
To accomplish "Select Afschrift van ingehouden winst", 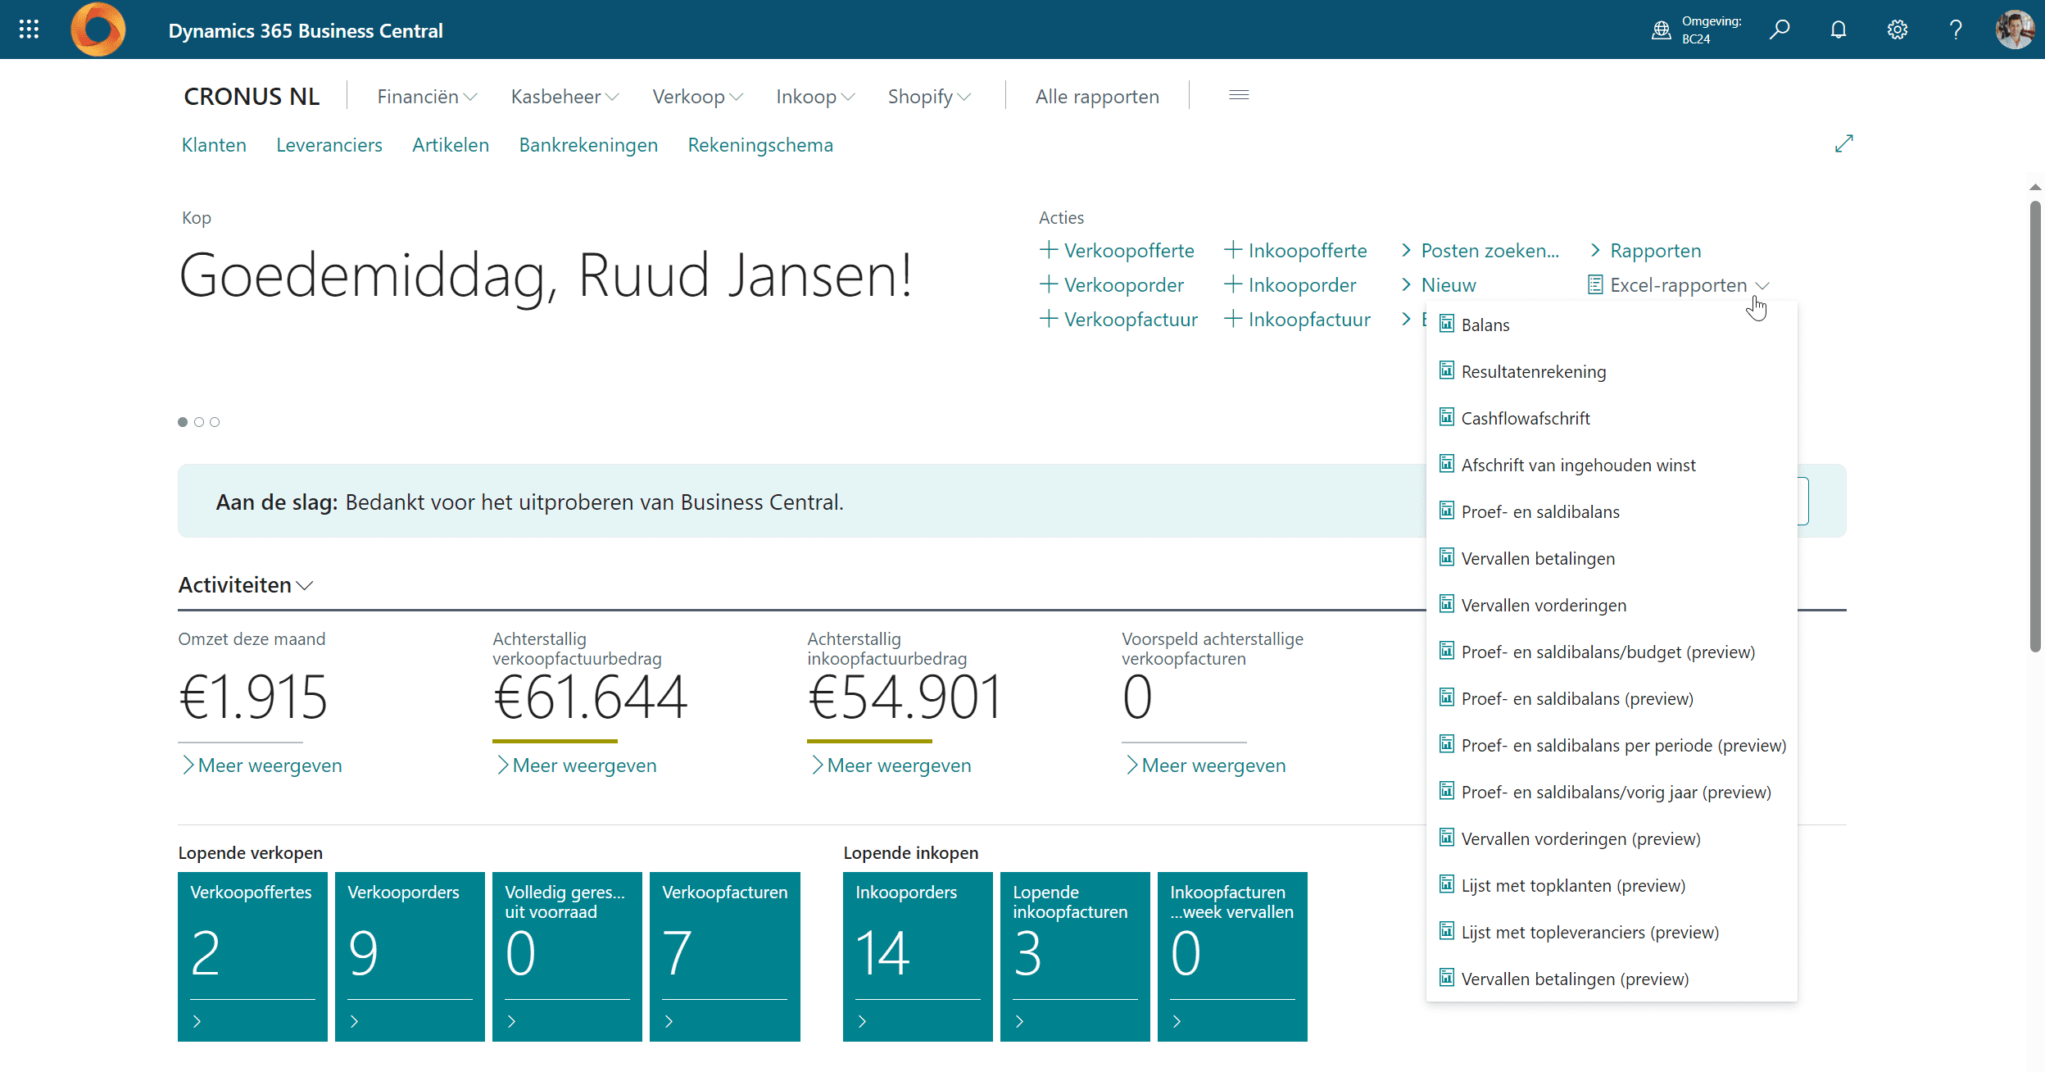I will (1611, 465).
